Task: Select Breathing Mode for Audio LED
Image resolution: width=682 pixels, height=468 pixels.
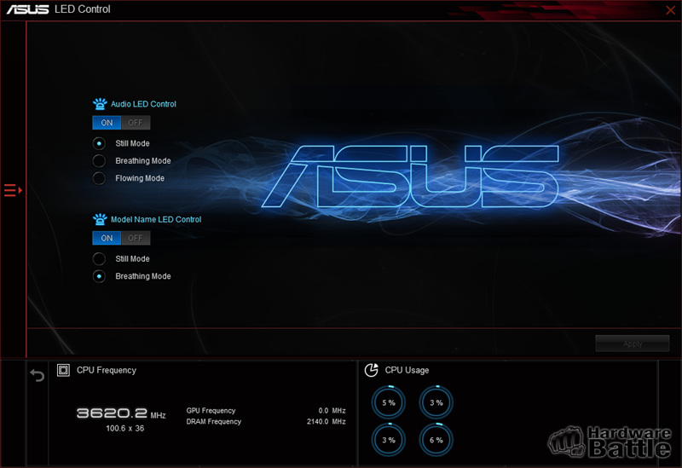Action: [x=99, y=161]
